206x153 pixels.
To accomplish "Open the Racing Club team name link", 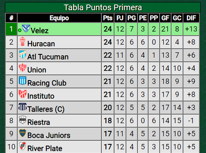I will [x=47, y=83].
